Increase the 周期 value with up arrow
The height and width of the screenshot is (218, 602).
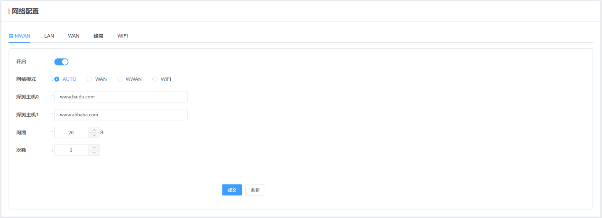94,130
